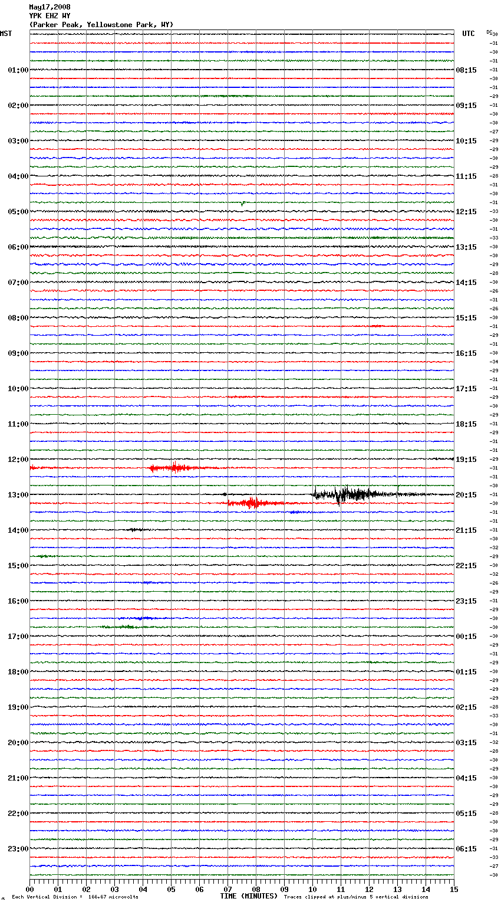Viewport: 501px width, 905px height.
Task: Click the 14:15 UTC row label
Action: pos(466,283)
